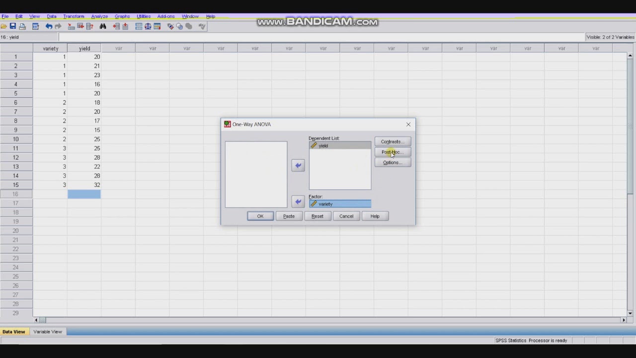Click yield cell with value 23
Image resolution: width=636 pixels, height=358 pixels.
tap(84, 75)
